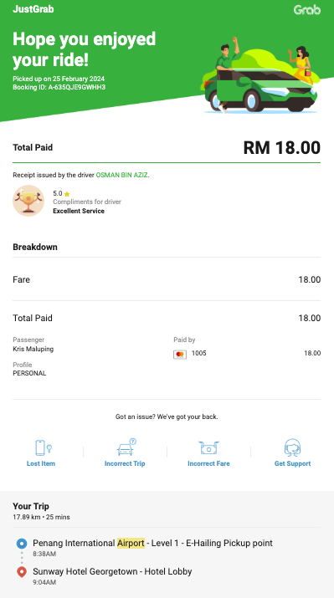Screen dimensions: 334x598
Task: Choose the Incorrect Fare link text
Action: click(x=208, y=463)
